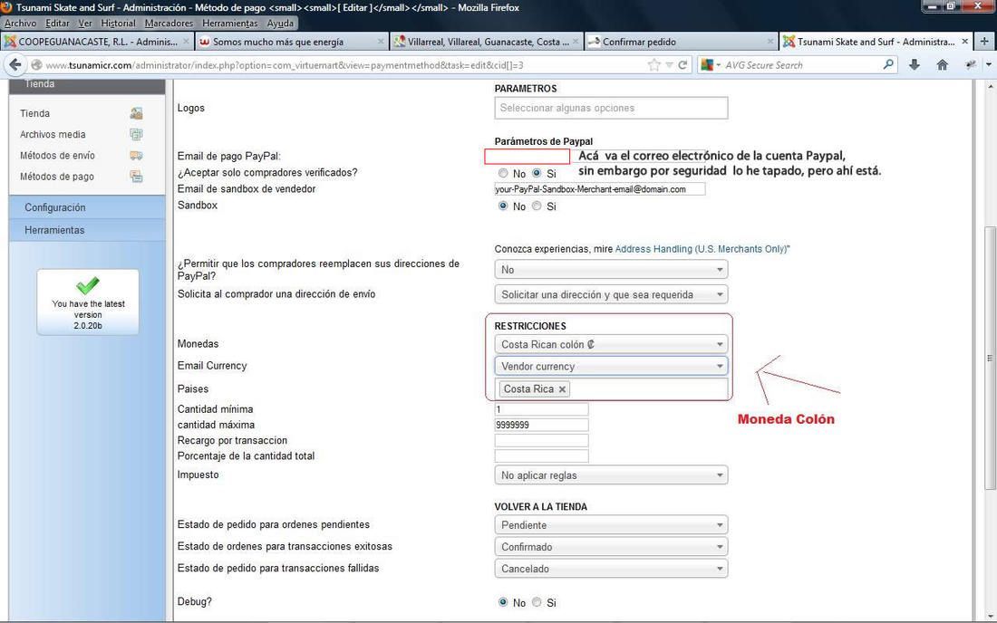Click the Cantidad mínima field
Screen dimensions: 997x623
tap(541, 409)
